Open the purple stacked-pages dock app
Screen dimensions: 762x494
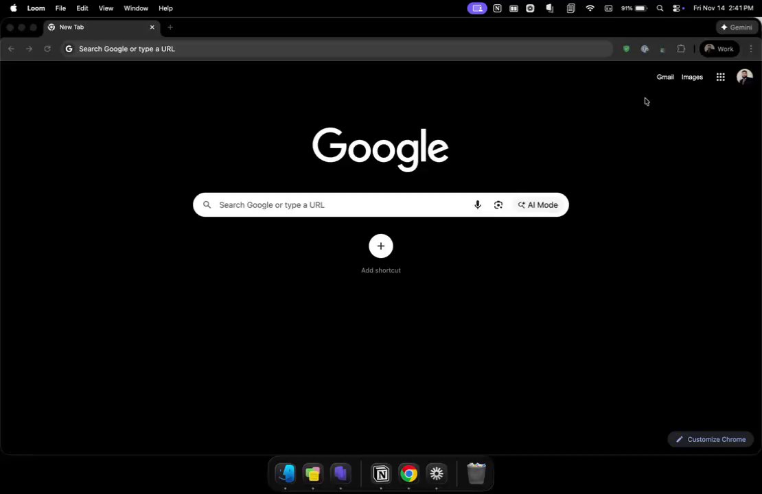pos(340,473)
